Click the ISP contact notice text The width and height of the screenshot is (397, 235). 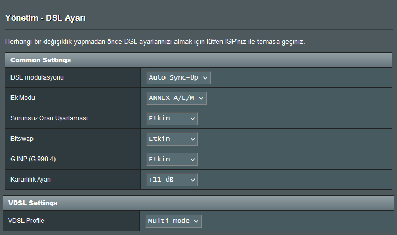click(x=155, y=42)
